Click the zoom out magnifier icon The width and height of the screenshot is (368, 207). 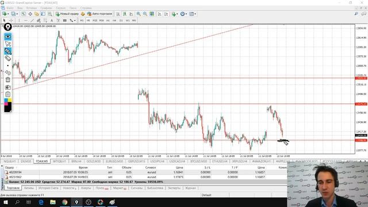click(x=145, y=14)
